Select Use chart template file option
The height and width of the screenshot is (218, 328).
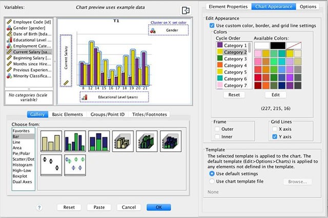pyautogui.click(x=212, y=181)
